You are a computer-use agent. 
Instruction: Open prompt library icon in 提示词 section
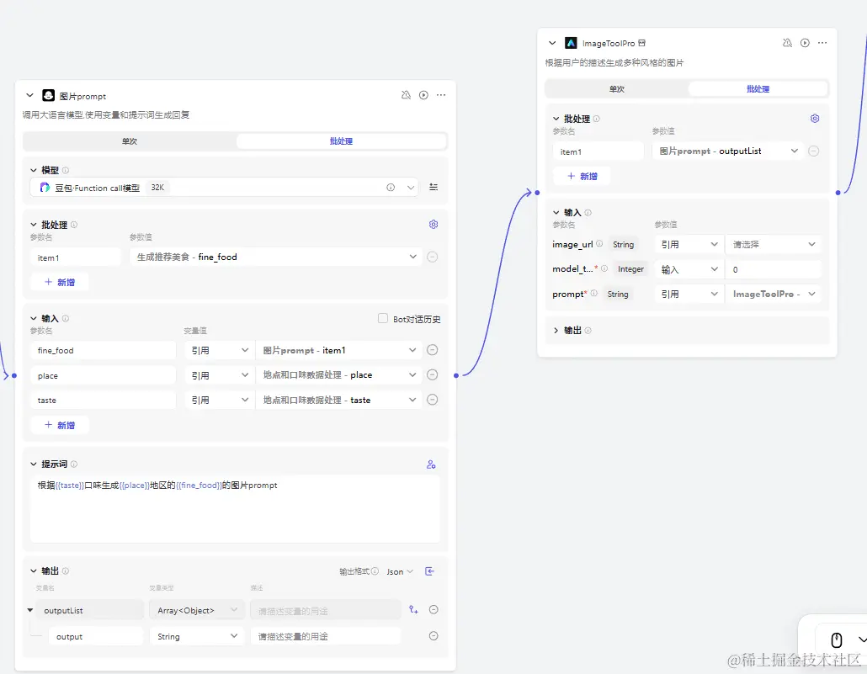pyautogui.click(x=431, y=464)
